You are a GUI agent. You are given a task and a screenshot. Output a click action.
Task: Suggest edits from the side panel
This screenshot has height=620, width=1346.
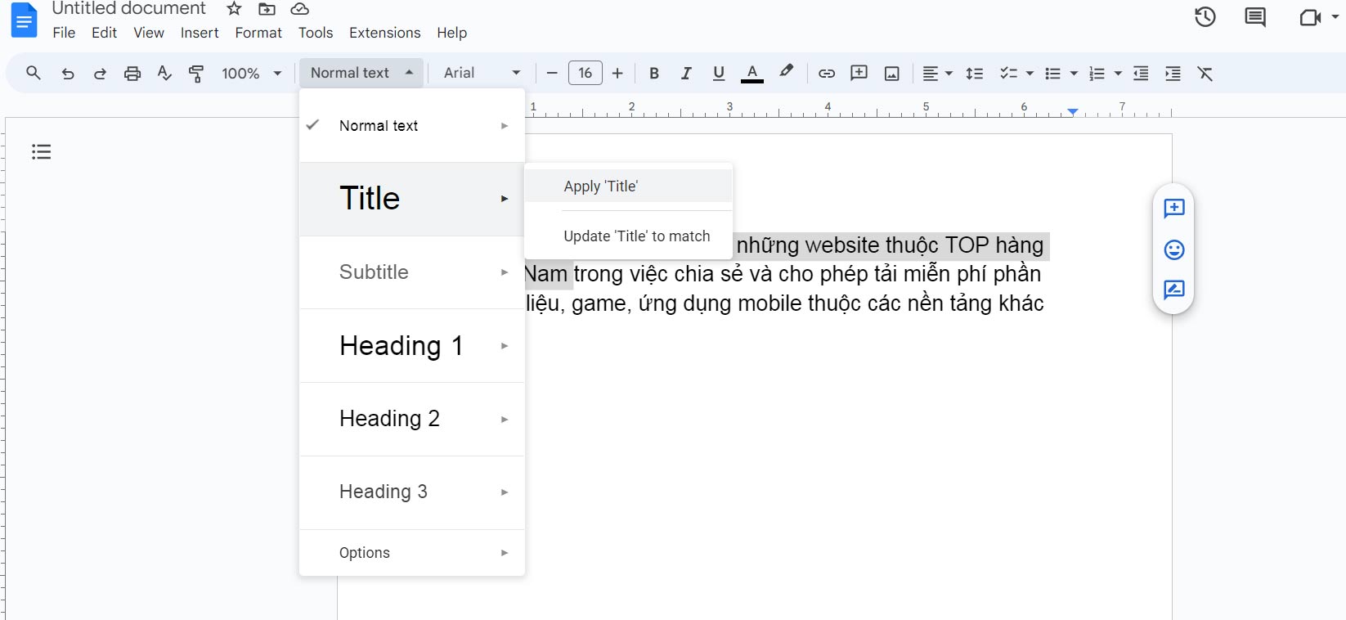click(1174, 290)
